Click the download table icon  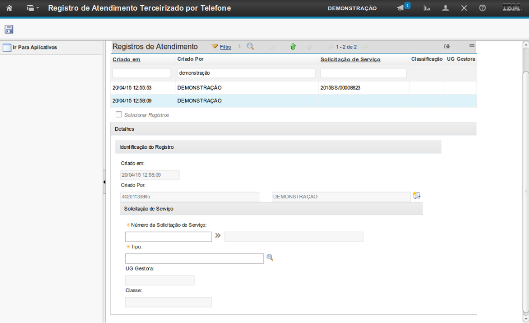point(447,46)
